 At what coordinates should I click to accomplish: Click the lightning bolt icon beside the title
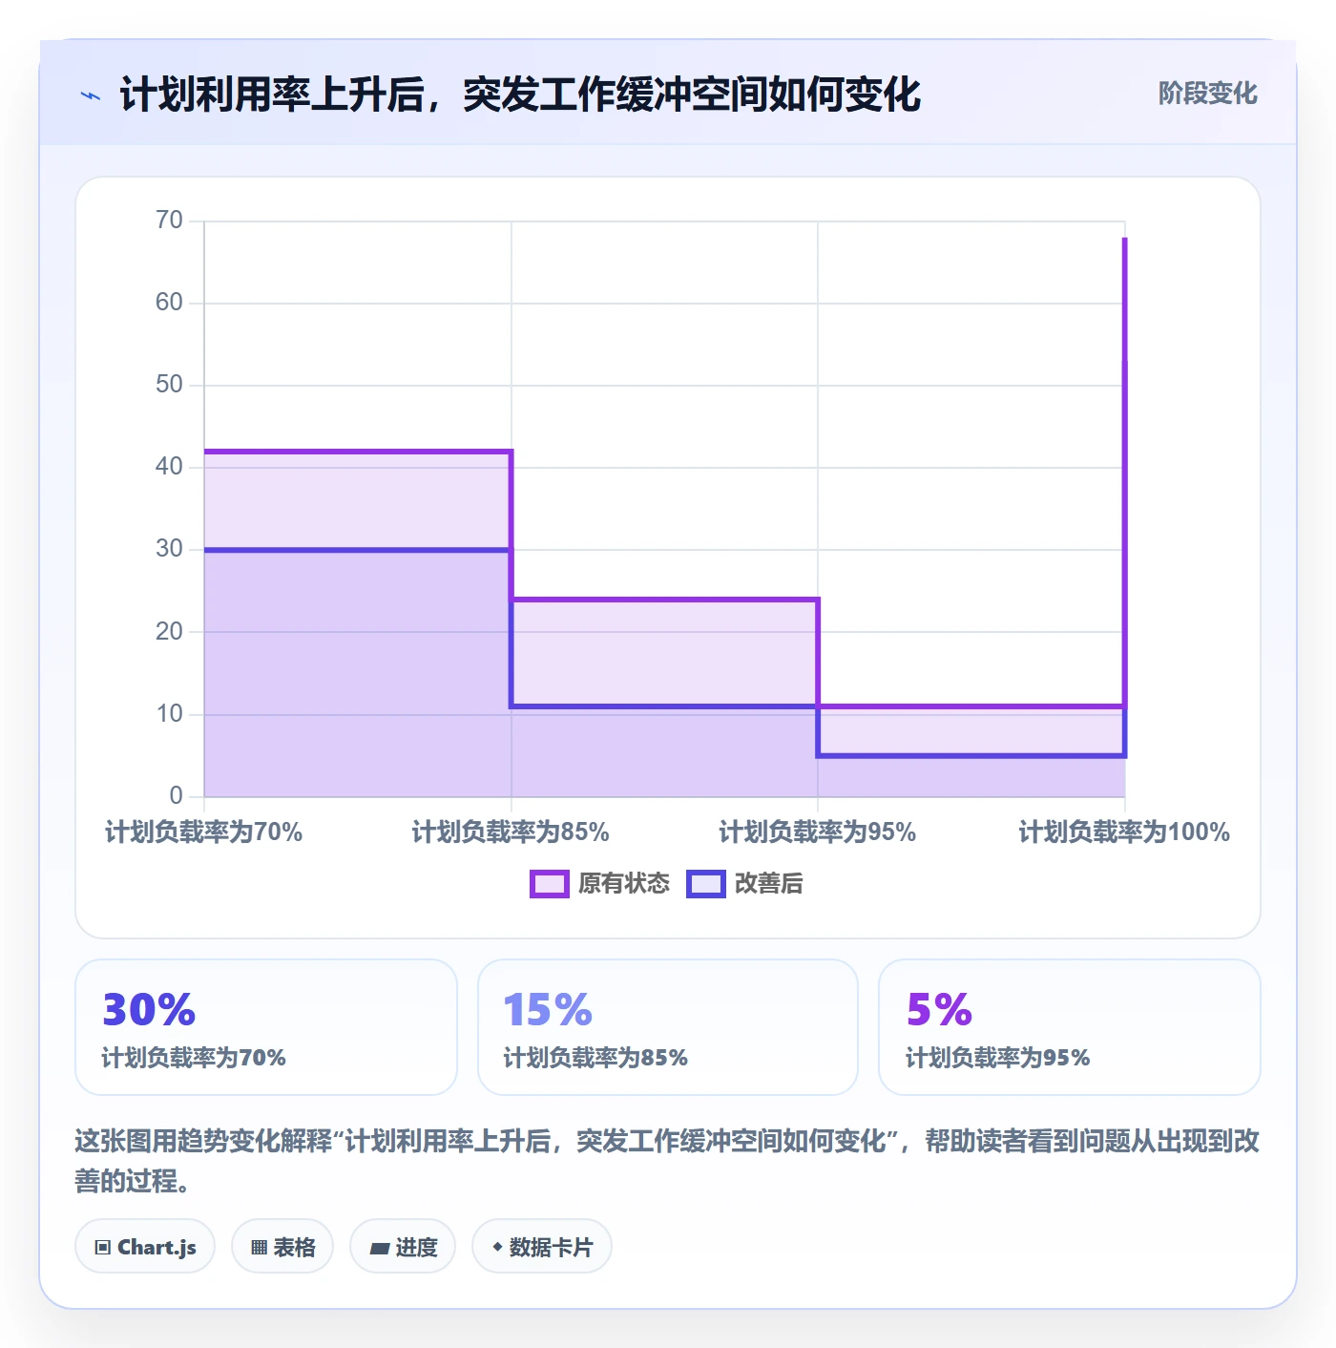91,95
